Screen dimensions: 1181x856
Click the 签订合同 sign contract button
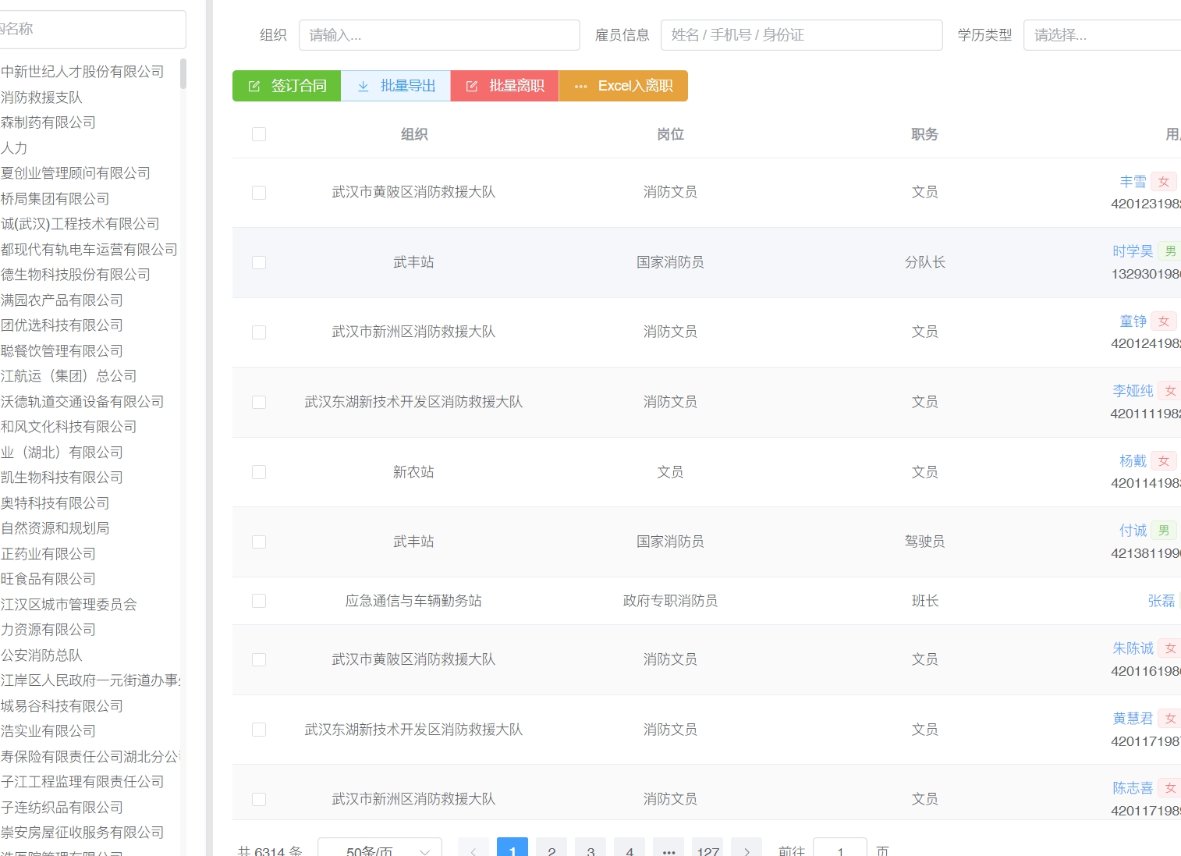[286, 86]
